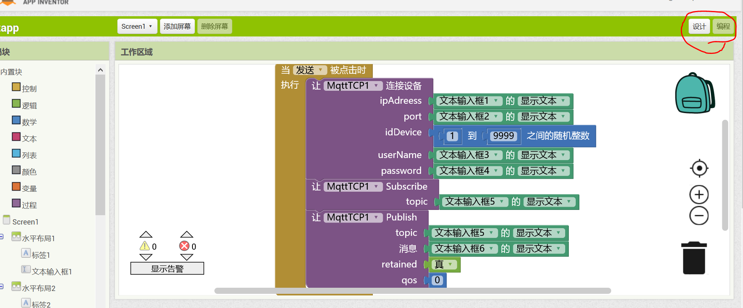Click the 删除屏幕 button
Screen dimensions: 743x308
pos(214,26)
